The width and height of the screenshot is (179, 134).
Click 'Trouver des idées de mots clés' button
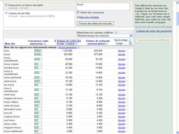tap(95, 23)
